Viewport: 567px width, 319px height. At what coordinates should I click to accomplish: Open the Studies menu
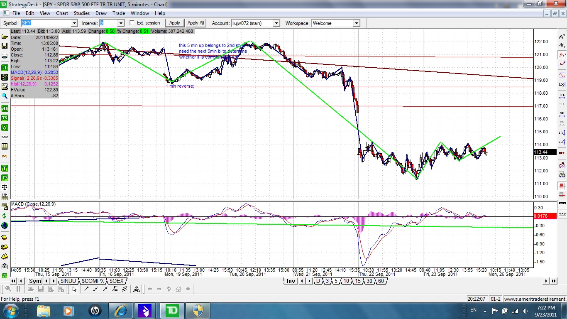pos(82,13)
